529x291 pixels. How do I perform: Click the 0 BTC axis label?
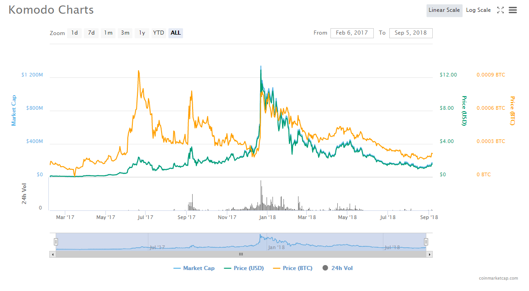point(484,175)
